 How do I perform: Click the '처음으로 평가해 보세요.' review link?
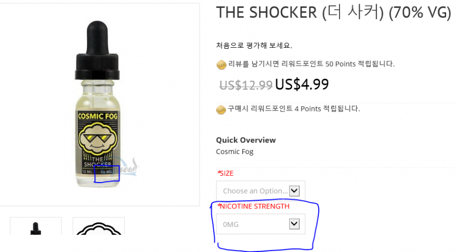pyautogui.click(x=254, y=46)
